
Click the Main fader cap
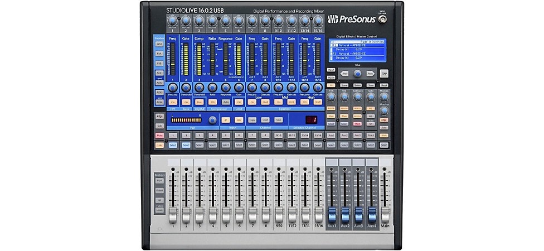pyautogui.click(x=385, y=216)
